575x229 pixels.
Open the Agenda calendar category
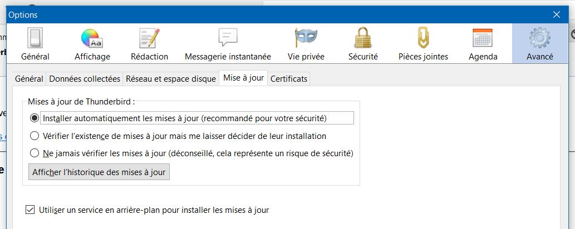tap(483, 44)
